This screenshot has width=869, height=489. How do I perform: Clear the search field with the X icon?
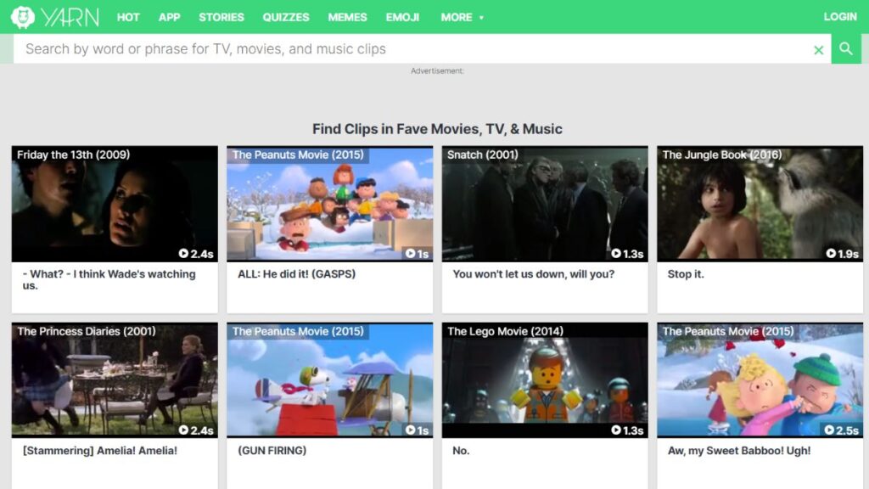(x=818, y=50)
